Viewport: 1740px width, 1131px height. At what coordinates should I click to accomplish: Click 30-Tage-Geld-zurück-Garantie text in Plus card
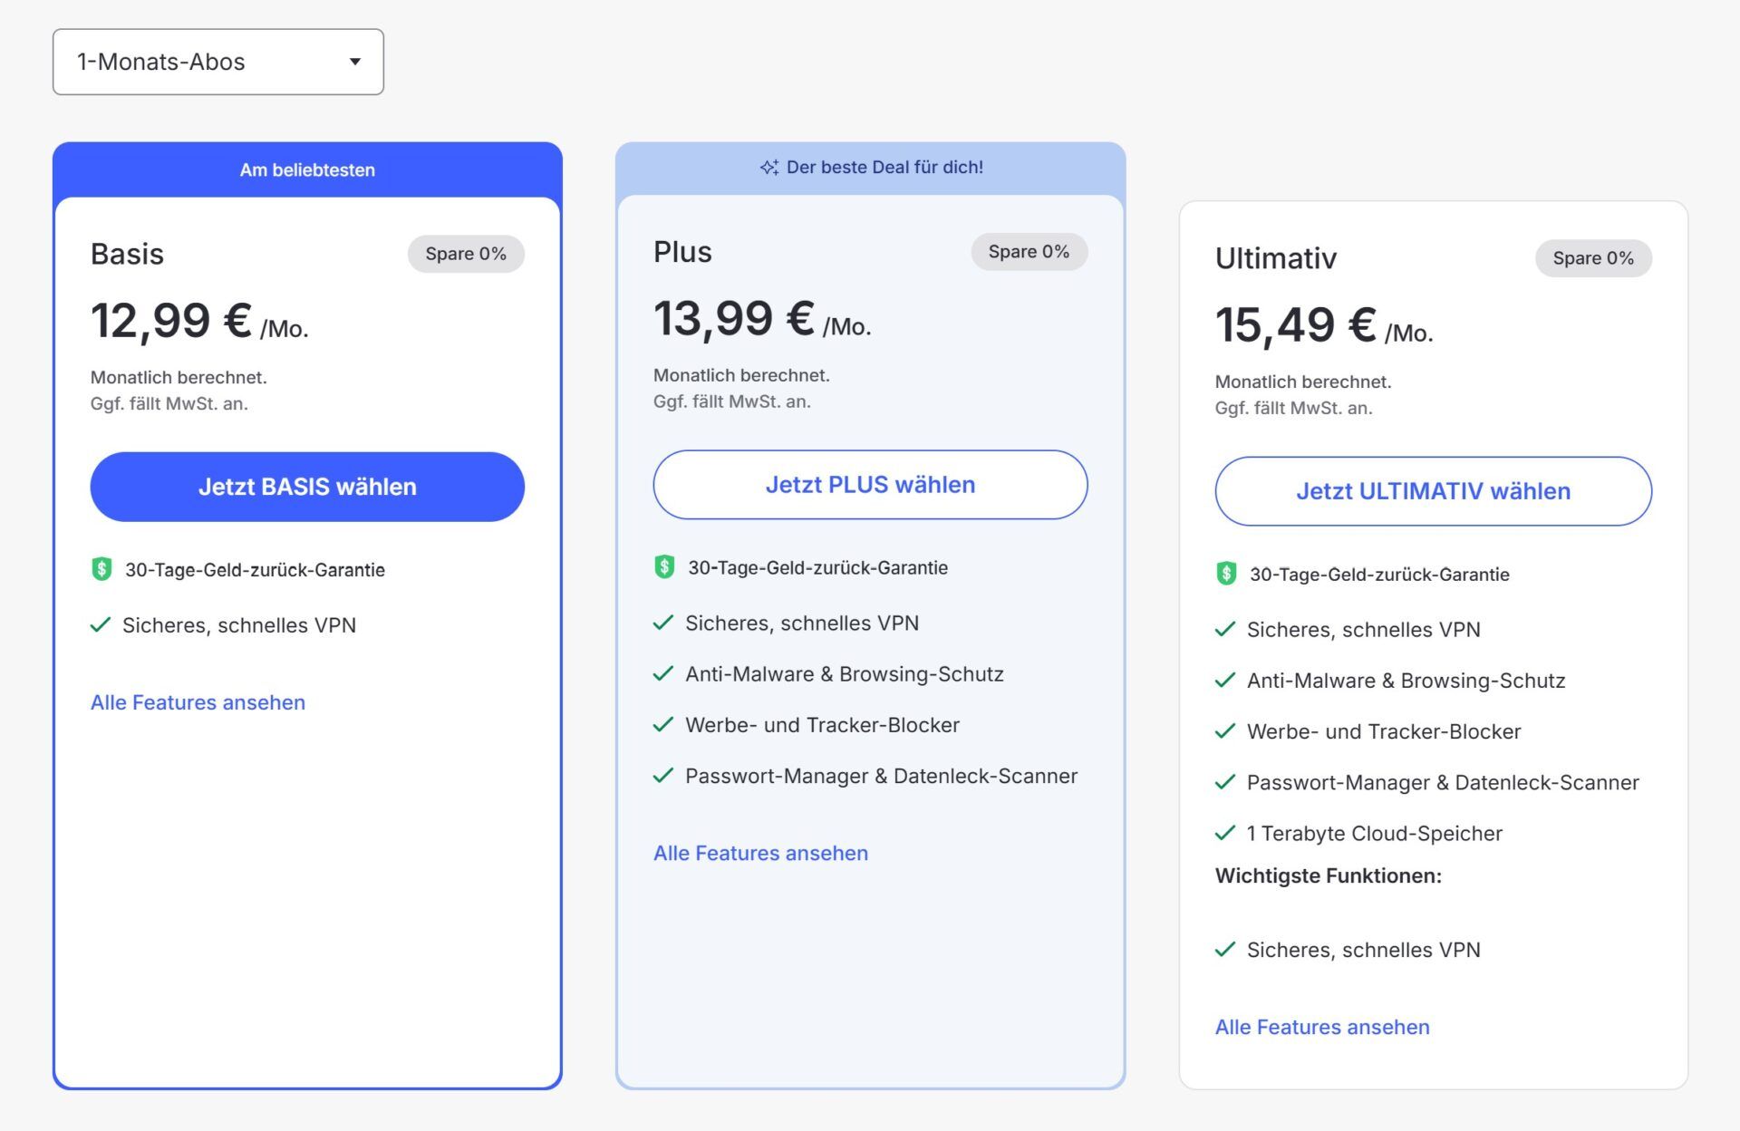pos(817,568)
